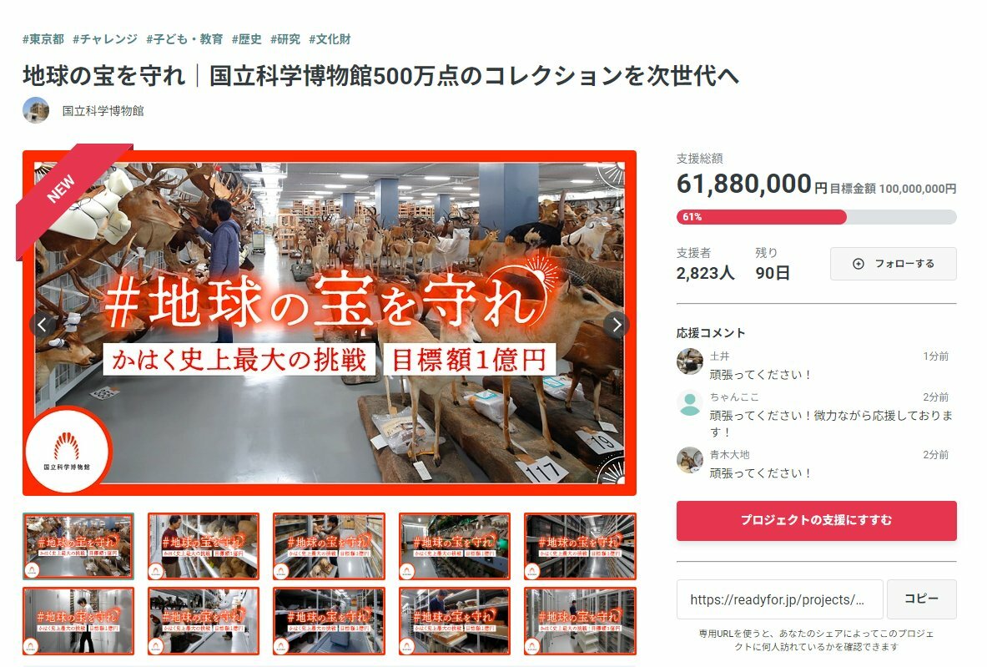987x667 pixels.
Task: Click the round 国立科学博物館 logo on the banner
Action: [67, 450]
